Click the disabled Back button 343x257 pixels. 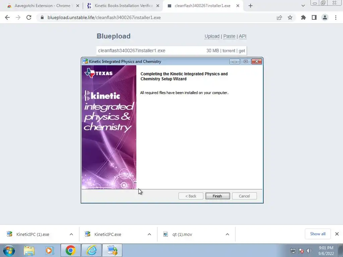(191, 196)
